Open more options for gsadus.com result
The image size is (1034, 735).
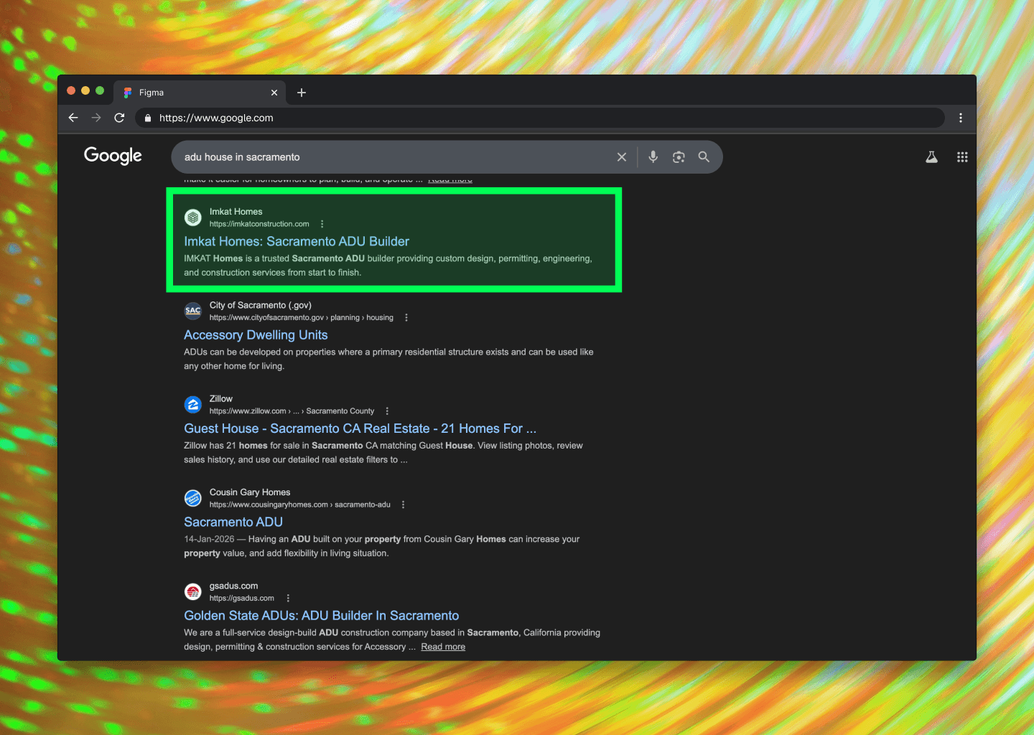tap(288, 598)
